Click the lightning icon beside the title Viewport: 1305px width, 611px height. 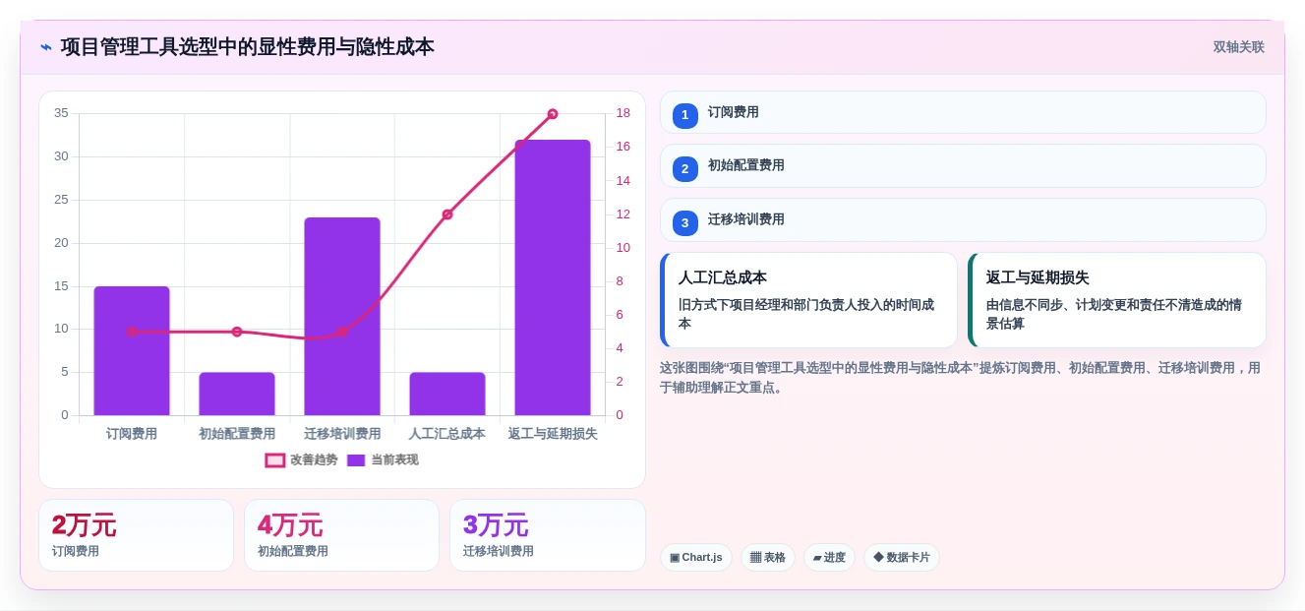(x=46, y=47)
